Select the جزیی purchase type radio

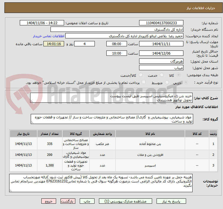pos(186,82)
